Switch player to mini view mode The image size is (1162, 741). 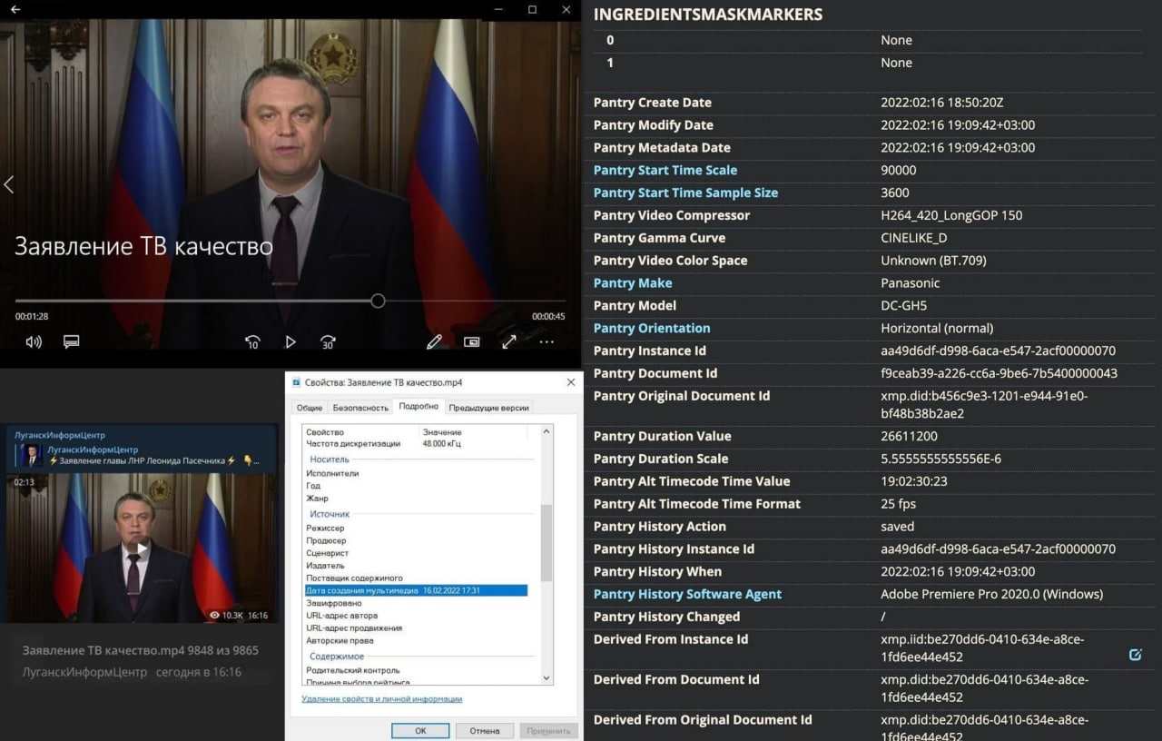coord(471,341)
